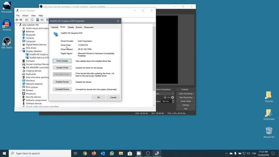
Task: Open the Action menu in Device Manager
Action: 25,16
